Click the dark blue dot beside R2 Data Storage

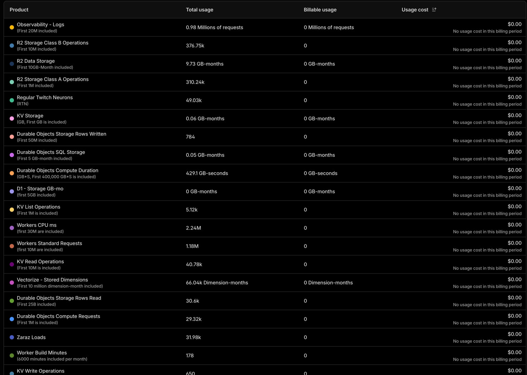point(12,64)
